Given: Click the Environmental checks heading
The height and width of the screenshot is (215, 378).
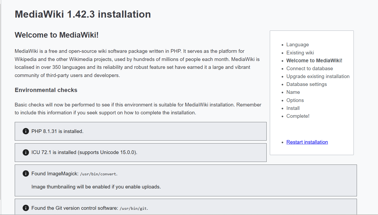Looking at the screenshot, I should click(x=46, y=90).
